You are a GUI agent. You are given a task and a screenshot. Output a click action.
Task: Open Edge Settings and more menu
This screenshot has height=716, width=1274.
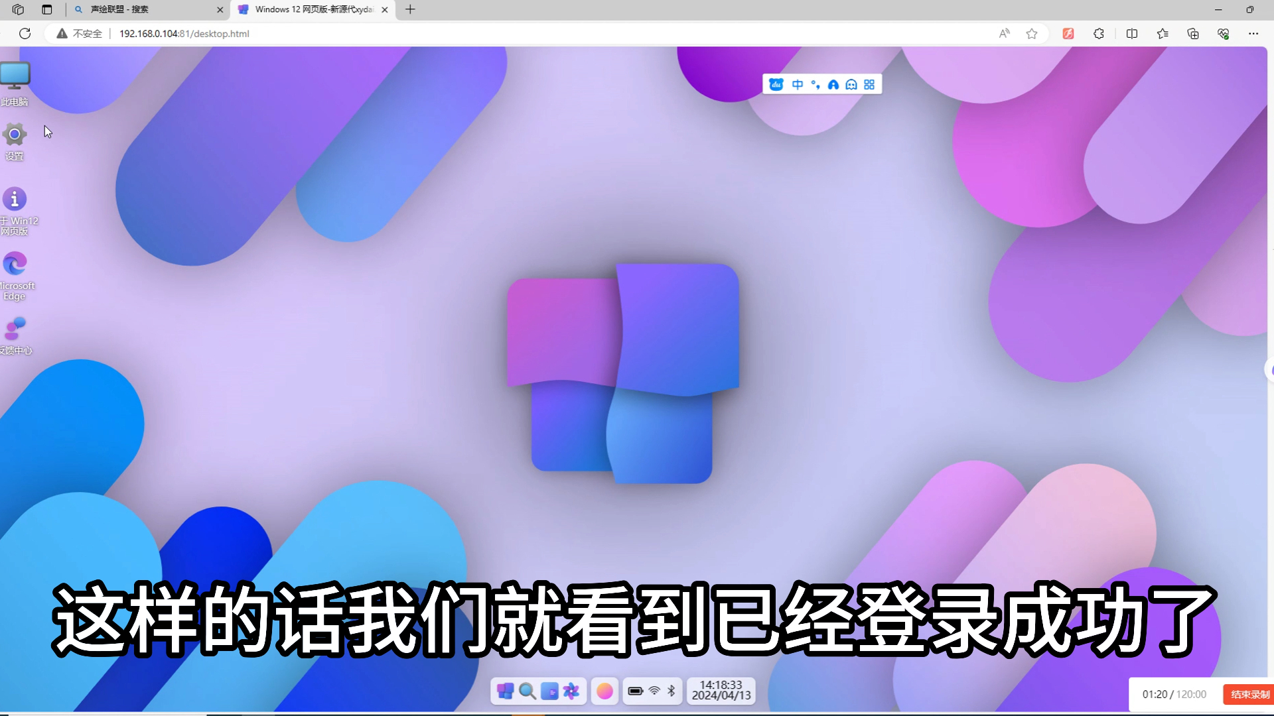[x=1253, y=33]
